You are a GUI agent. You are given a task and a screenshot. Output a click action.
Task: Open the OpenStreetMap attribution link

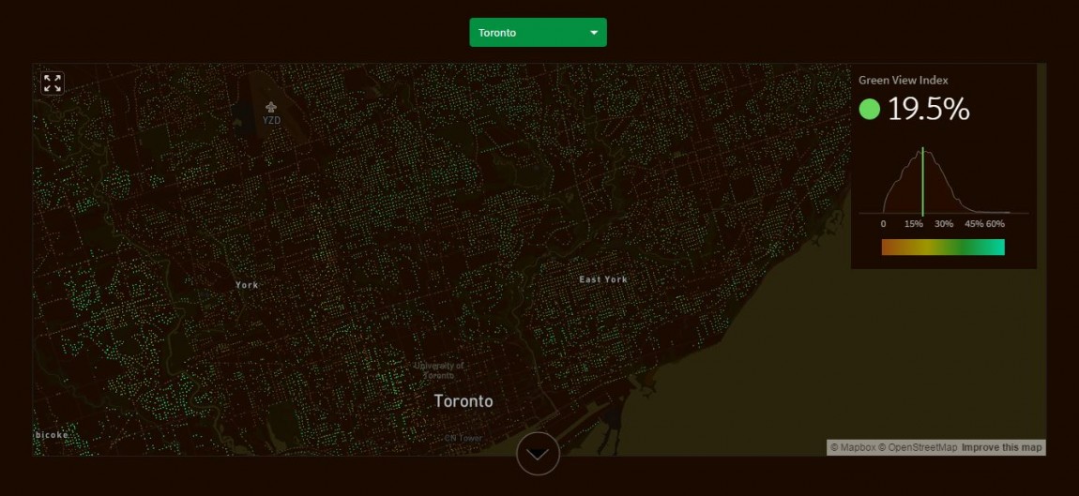click(918, 447)
